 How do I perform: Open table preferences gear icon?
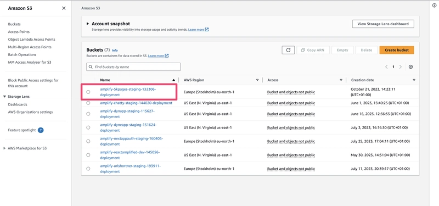410,67
